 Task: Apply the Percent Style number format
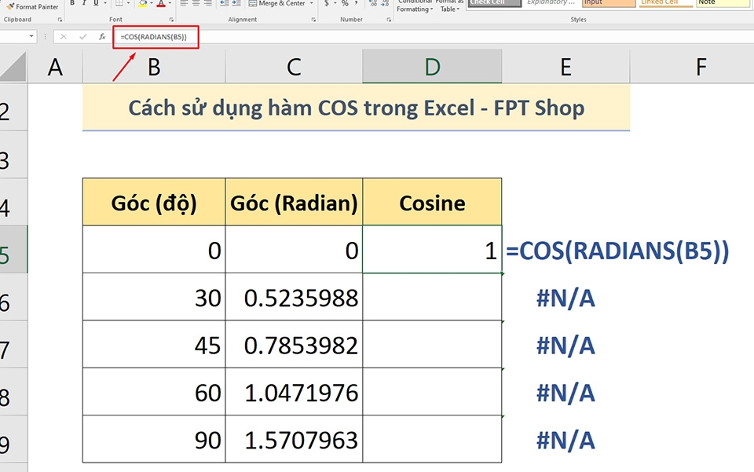pyautogui.click(x=345, y=5)
